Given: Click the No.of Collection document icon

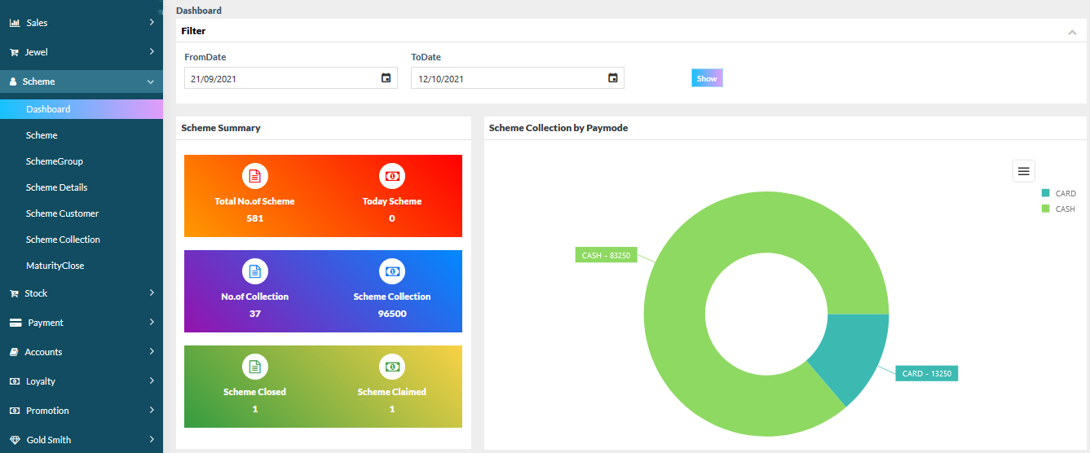Looking at the screenshot, I should click(254, 271).
